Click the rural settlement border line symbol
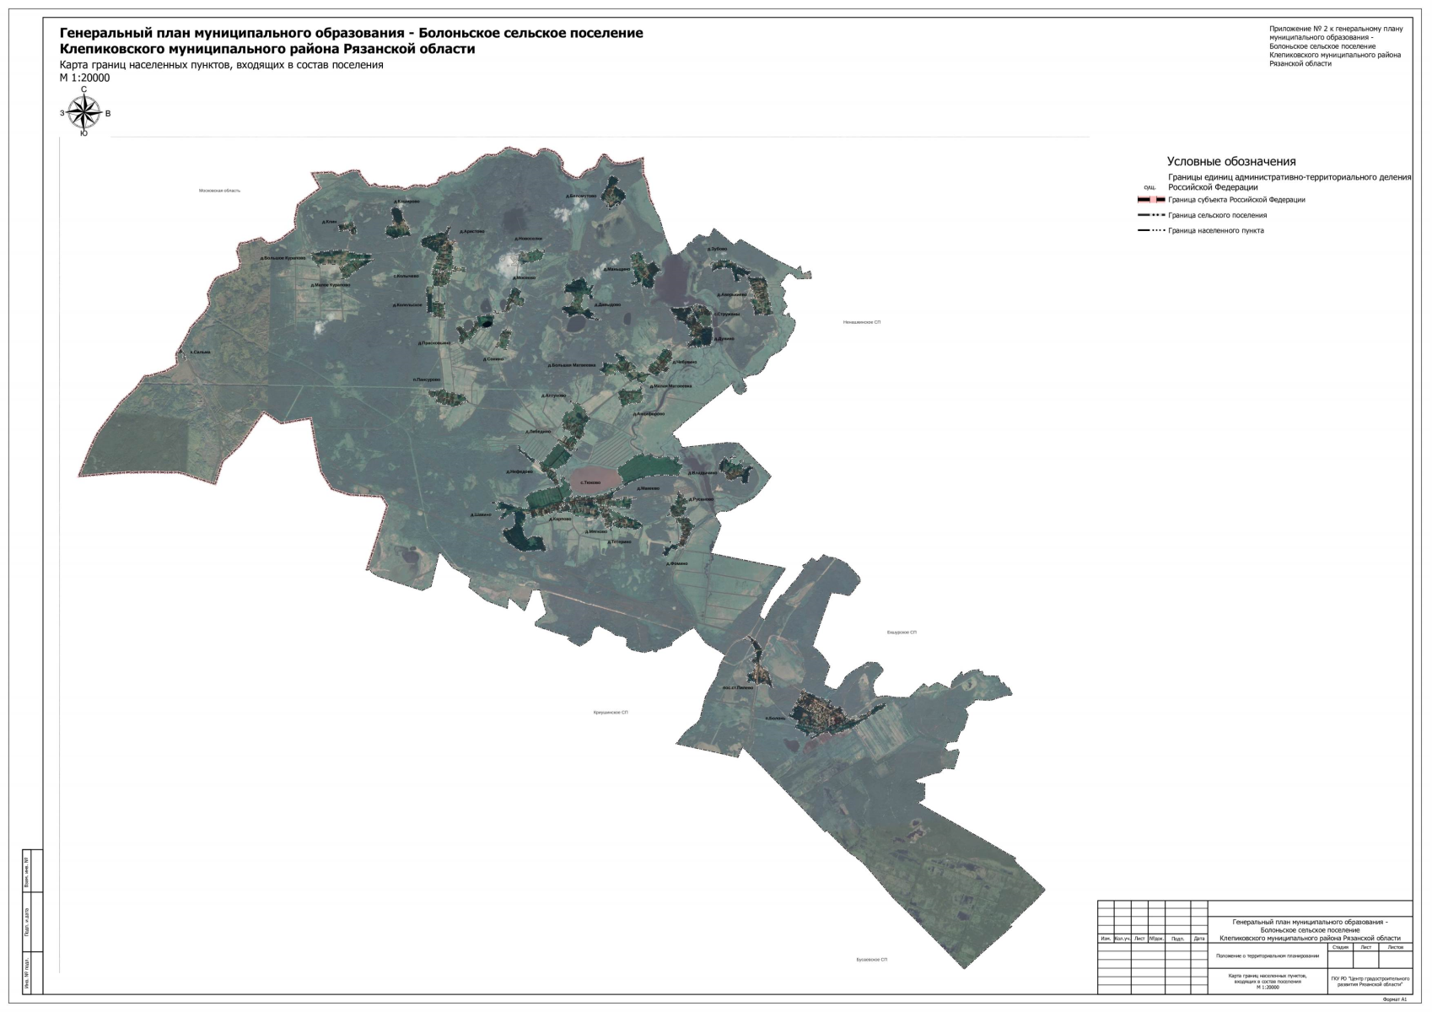This screenshot has height=1012, width=1432. 1151,215
